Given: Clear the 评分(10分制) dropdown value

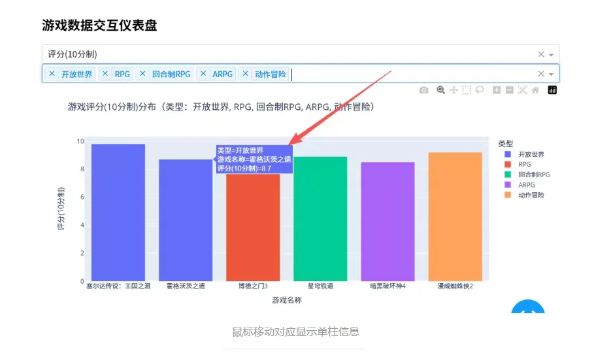Looking at the screenshot, I should coord(541,54).
